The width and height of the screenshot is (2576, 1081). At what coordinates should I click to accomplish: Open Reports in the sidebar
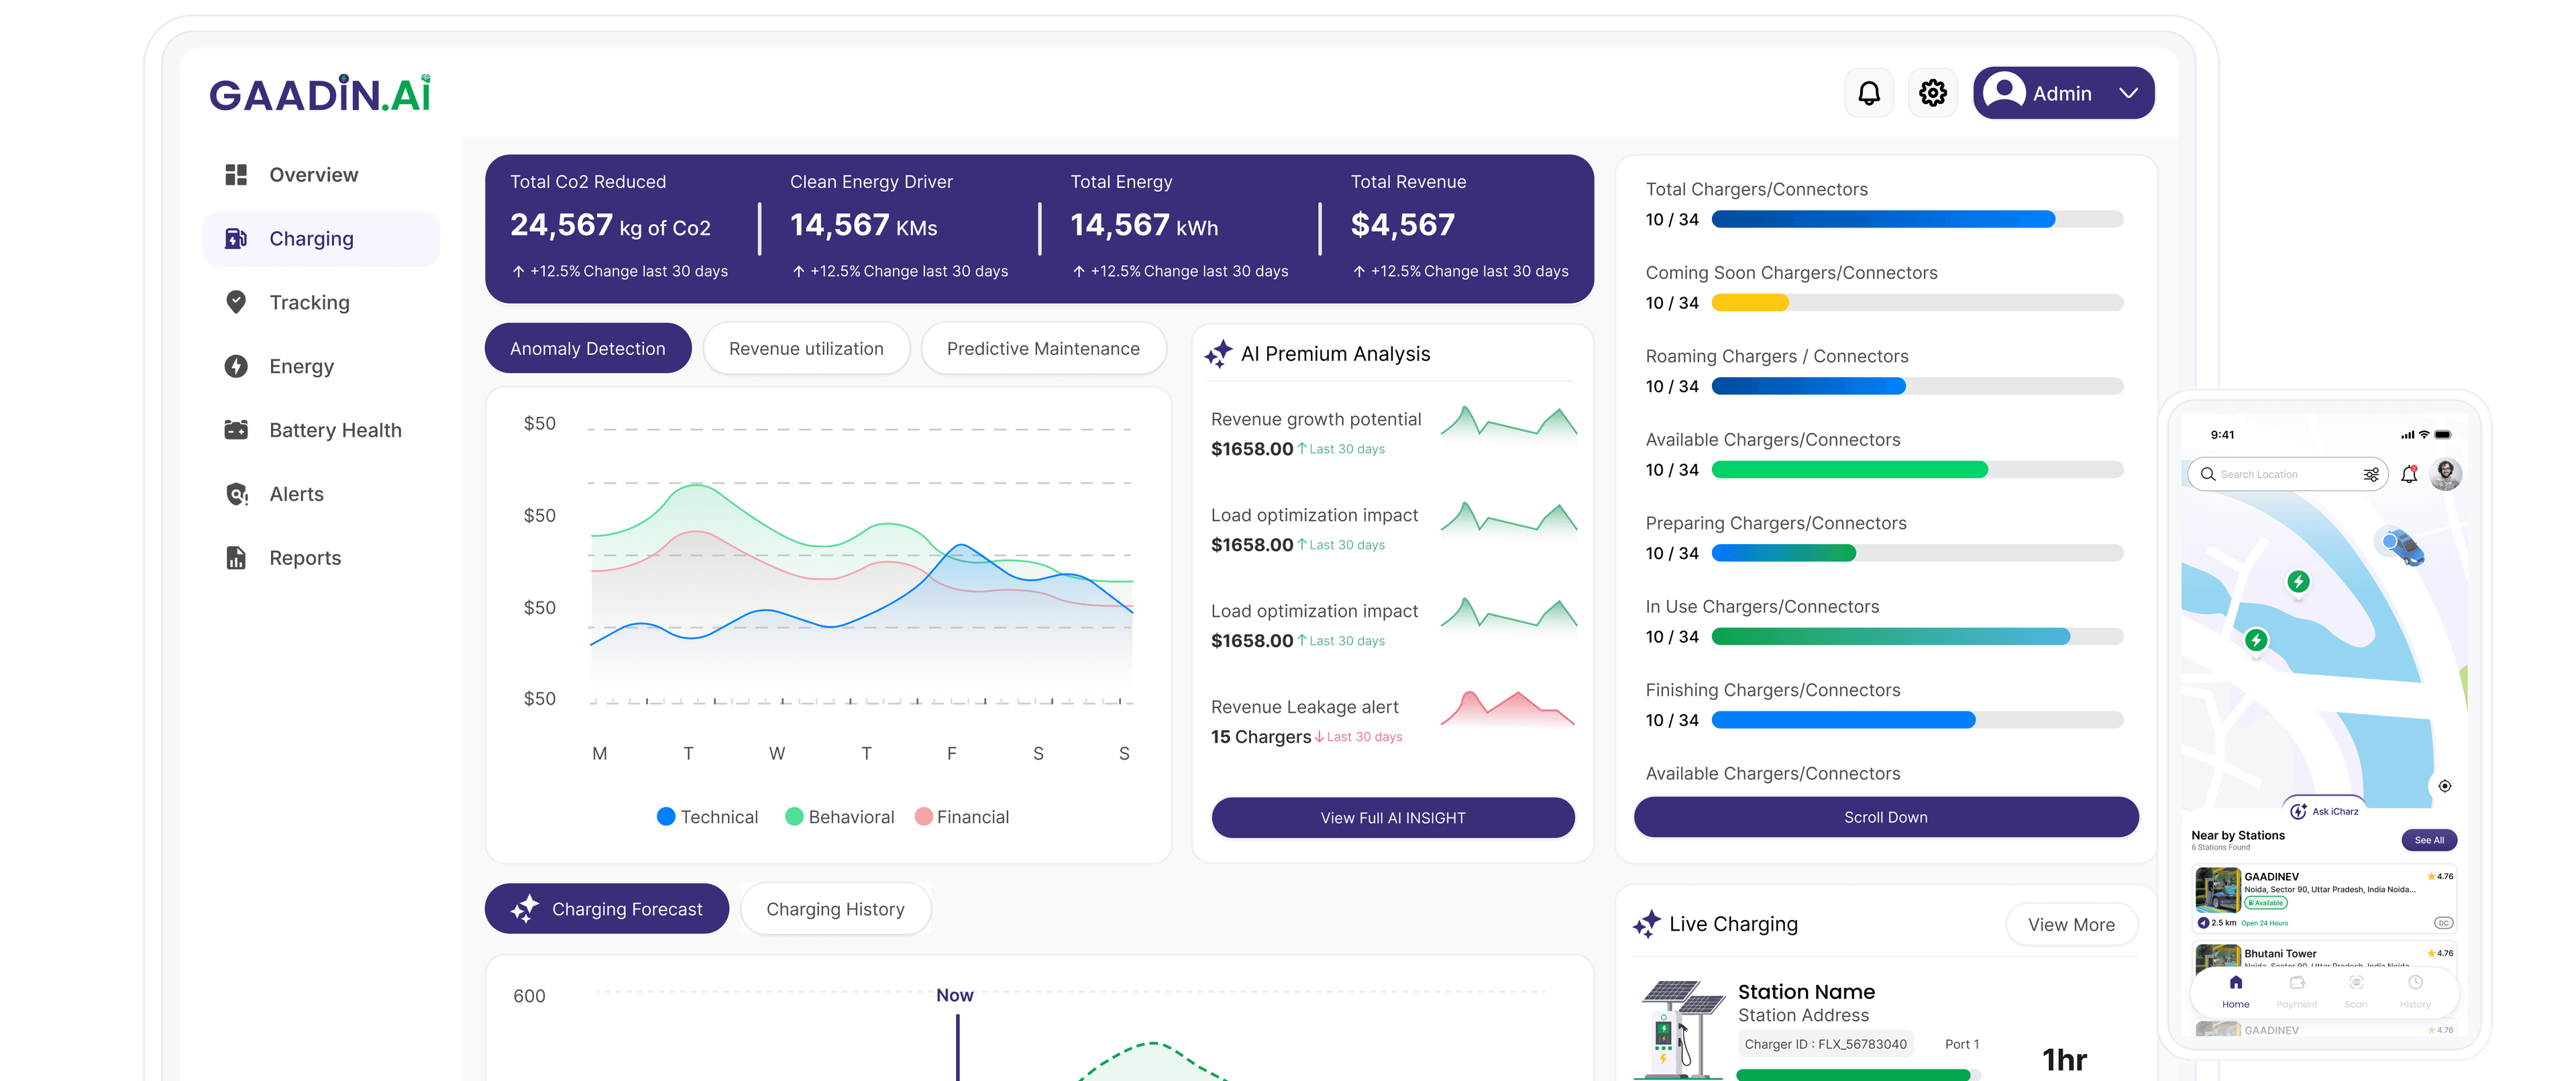tap(320, 559)
